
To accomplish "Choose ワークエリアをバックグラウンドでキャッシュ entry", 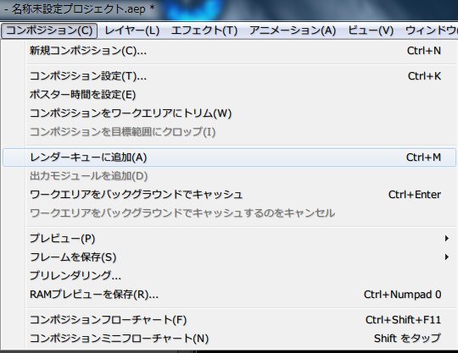I will click(229, 195).
